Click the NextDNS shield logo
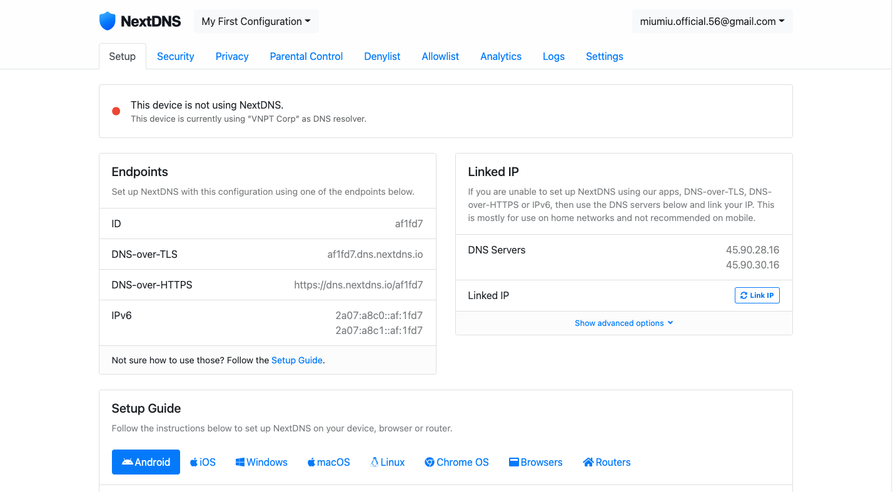This screenshot has height=492, width=893. [x=108, y=21]
